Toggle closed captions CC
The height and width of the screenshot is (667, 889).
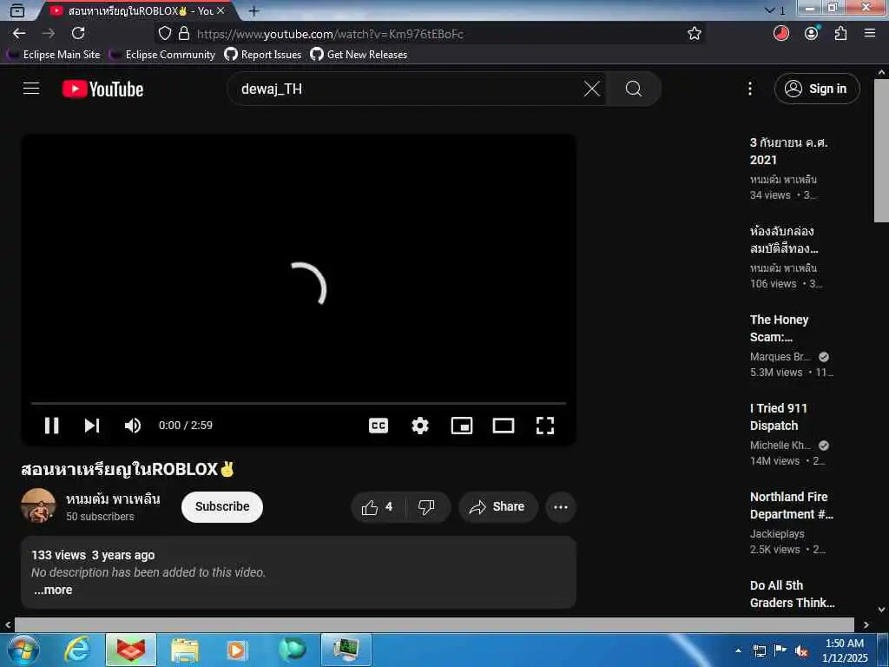[x=379, y=426]
